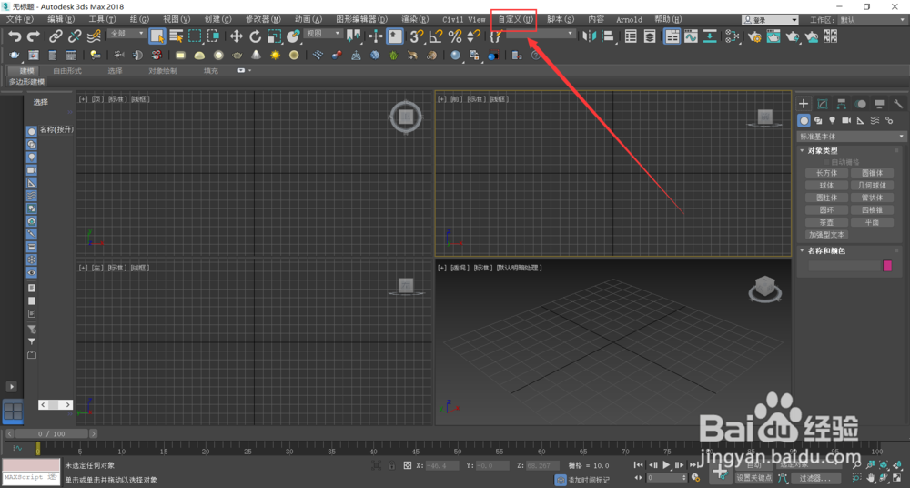The image size is (910, 488).
Task: Toggle the Window/Crossing selection icon
Action: (x=214, y=36)
